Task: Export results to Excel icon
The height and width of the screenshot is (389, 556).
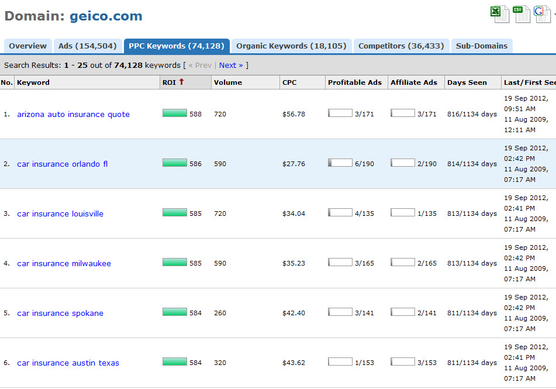Action: pyautogui.click(x=500, y=14)
